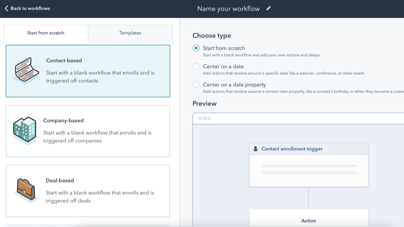Select the Start from scratch radio button
The width and height of the screenshot is (404, 227).
click(196, 48)
